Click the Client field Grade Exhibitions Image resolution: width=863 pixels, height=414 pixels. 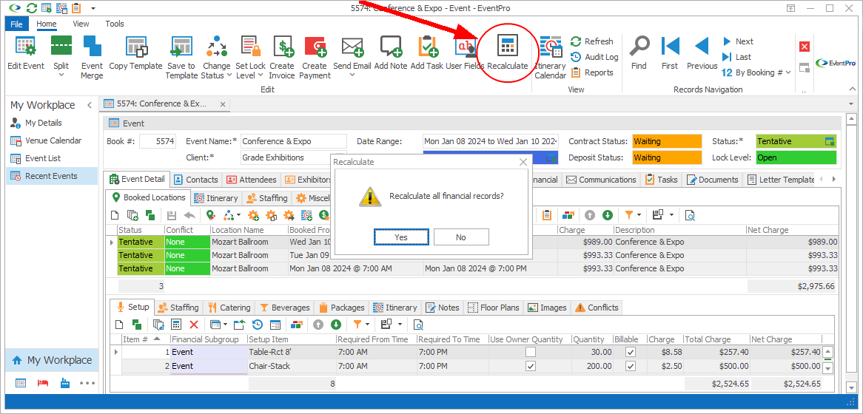(294, 157)
